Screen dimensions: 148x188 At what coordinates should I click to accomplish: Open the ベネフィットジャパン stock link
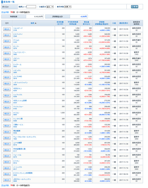(x=20, y=83)
